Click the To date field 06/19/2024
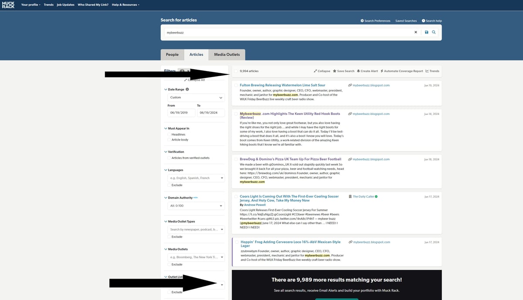Image resolution: width=523 pixels, height=300 pixels. [211, 113]
